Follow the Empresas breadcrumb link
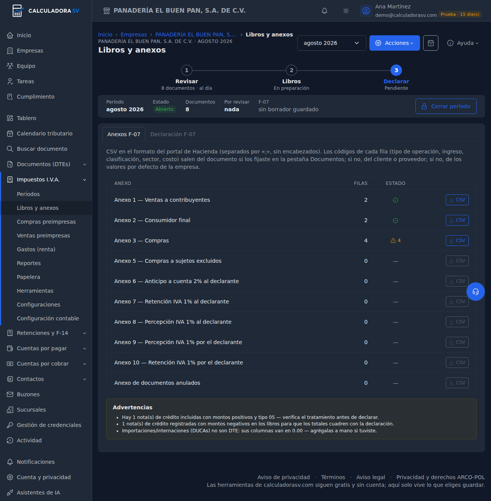Viewport: 491px width, 501px height. click(x=134, y=35)
